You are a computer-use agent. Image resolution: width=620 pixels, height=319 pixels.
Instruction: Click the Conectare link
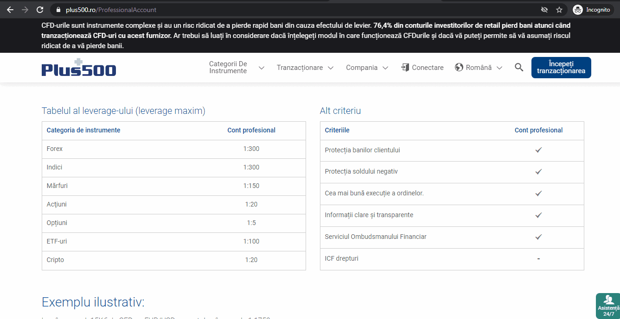coord(427,67)
